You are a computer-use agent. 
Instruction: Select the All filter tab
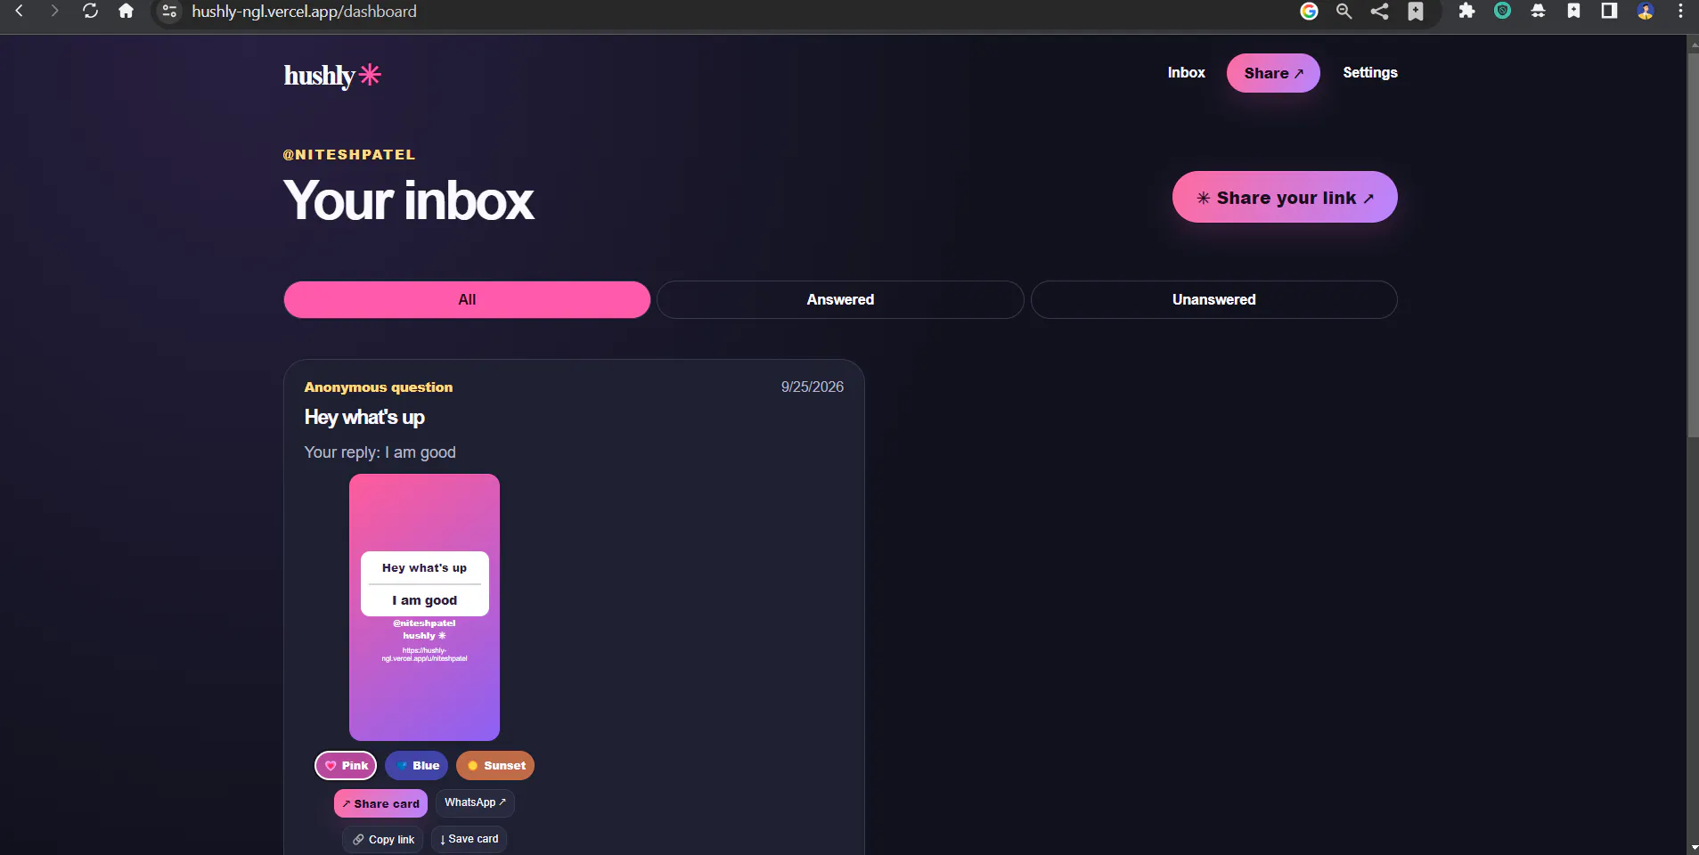tap(467, 299)
